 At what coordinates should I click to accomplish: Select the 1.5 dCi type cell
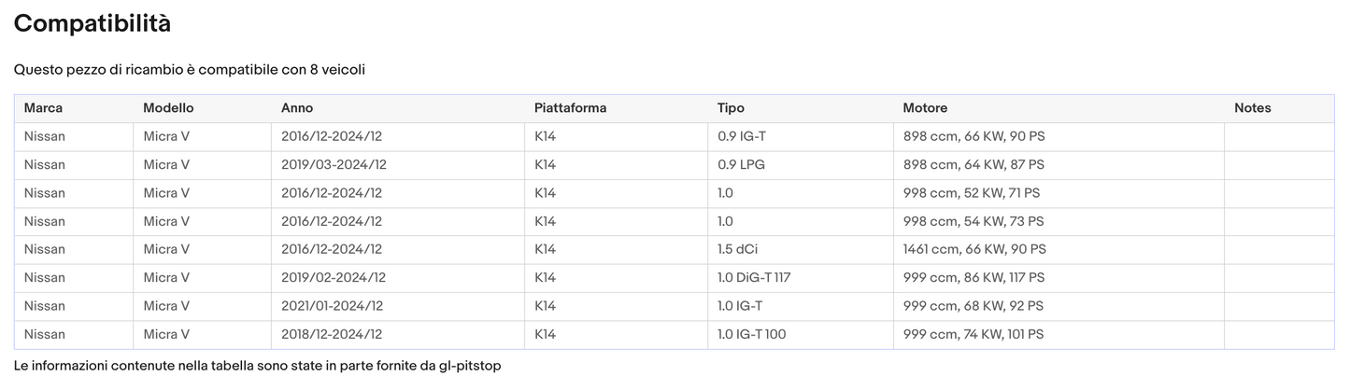tap(739, 250)
